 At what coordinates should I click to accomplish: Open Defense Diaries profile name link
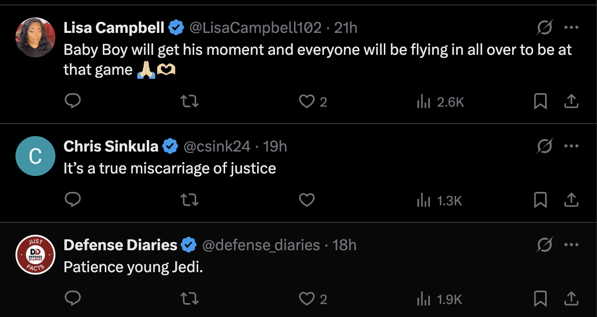(x=120, y=245)
